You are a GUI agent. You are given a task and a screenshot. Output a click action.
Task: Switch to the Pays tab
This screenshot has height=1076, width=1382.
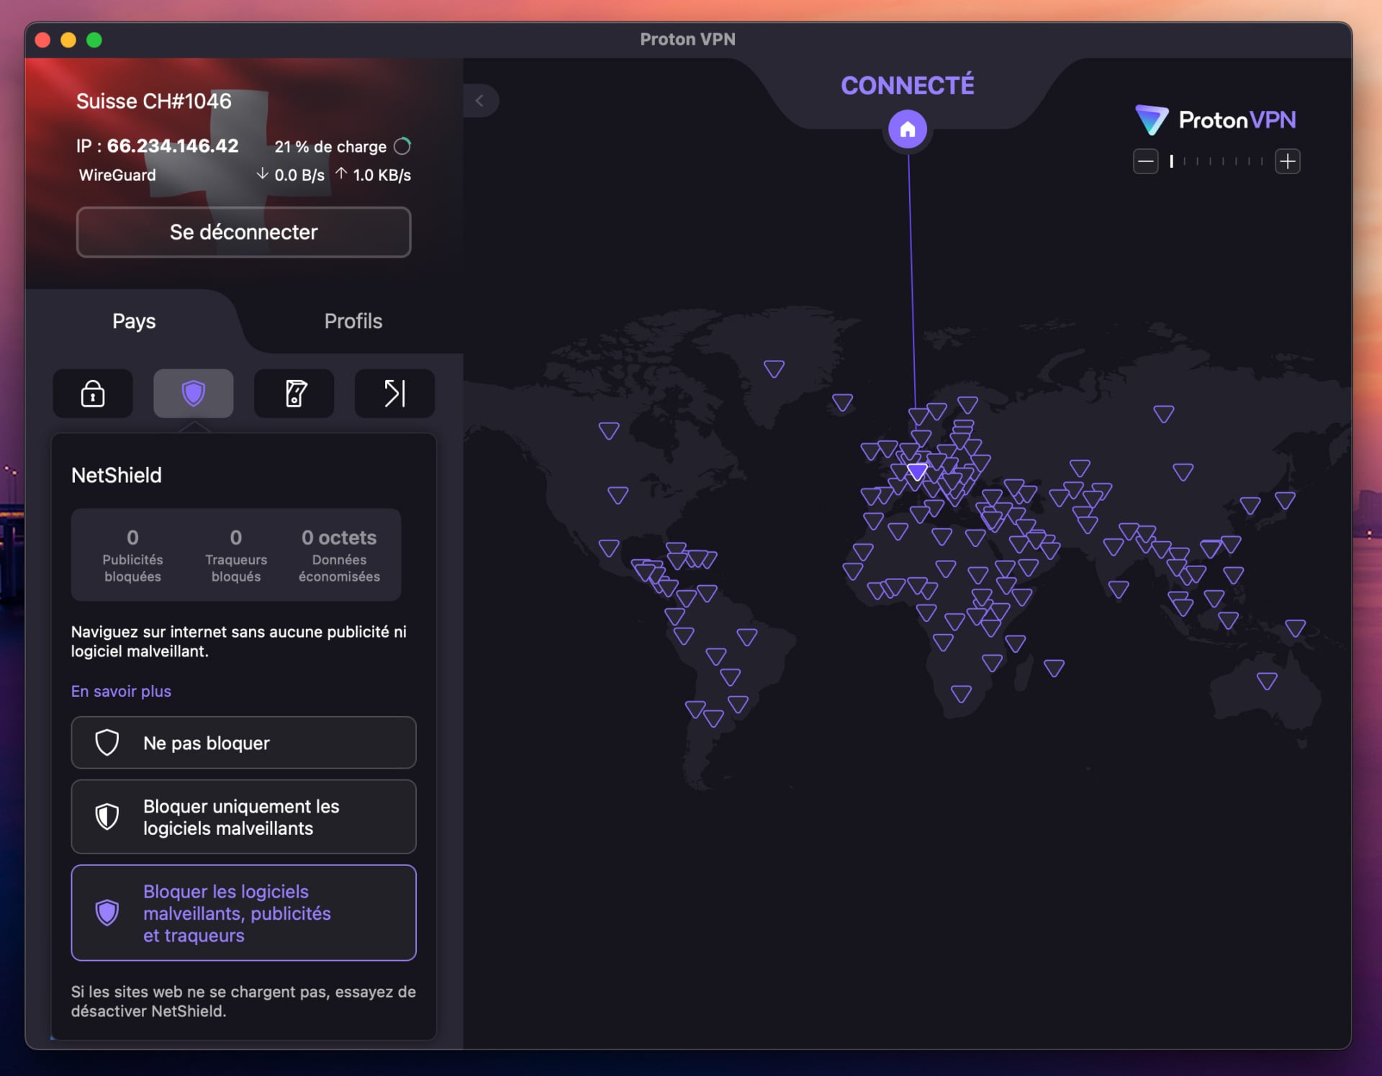click(x=134, y=321)
